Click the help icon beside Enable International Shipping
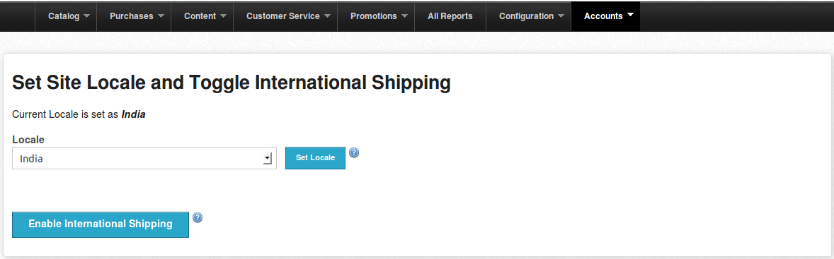 click(x=198, y=217)
